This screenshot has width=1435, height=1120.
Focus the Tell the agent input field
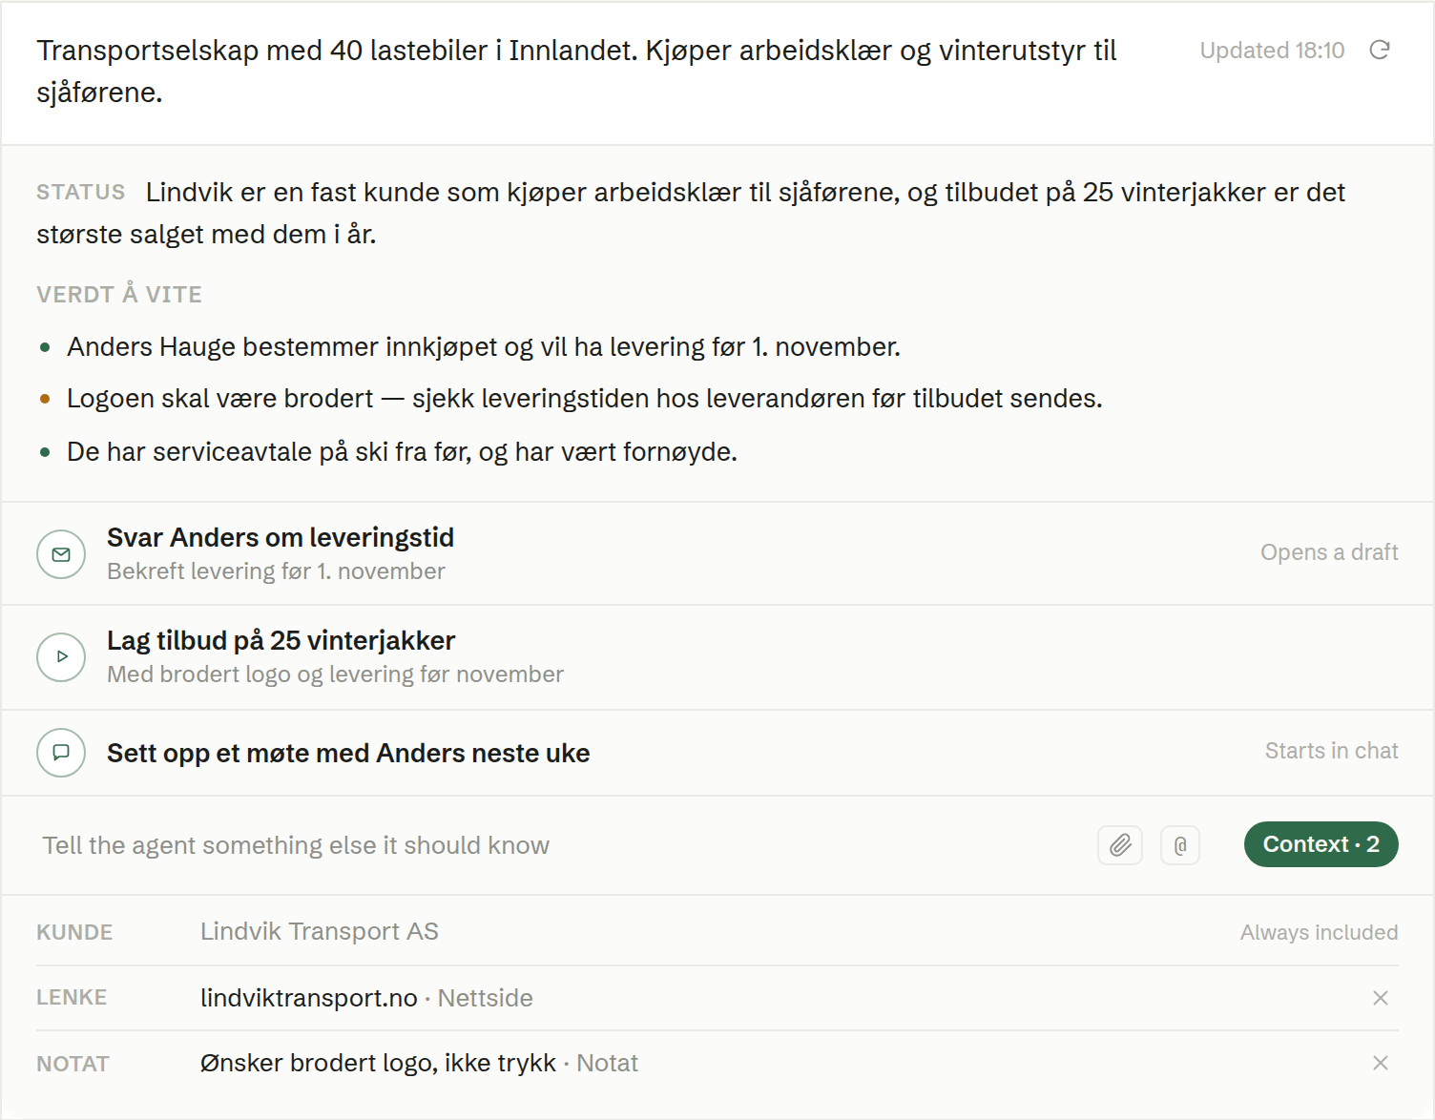[x=563, y=845]
